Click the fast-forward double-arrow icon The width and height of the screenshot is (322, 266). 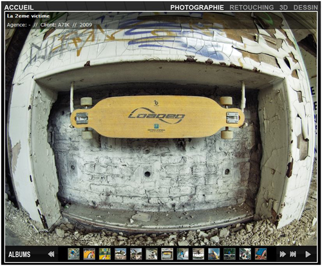(x=283, y=254)
